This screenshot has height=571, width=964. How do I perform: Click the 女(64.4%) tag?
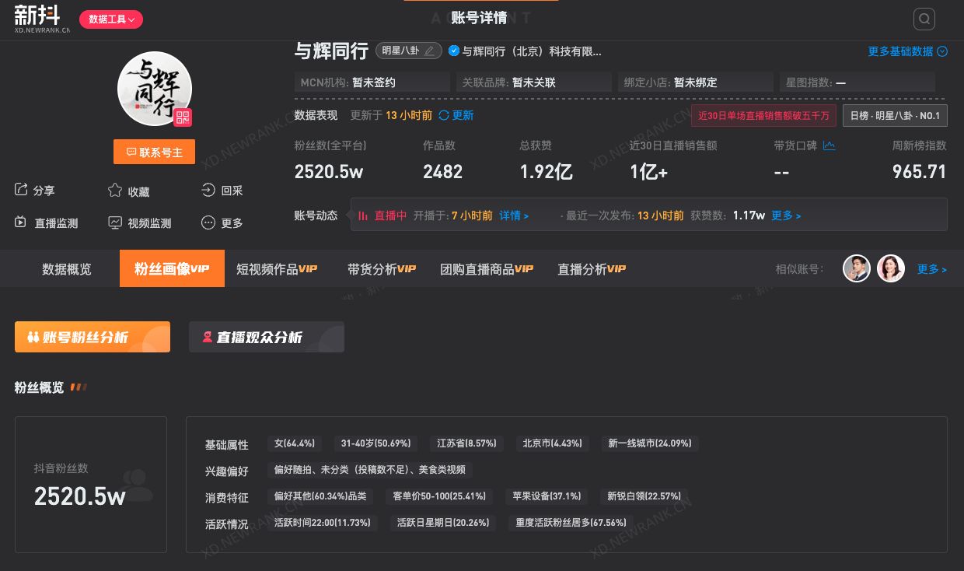(295, 443)
